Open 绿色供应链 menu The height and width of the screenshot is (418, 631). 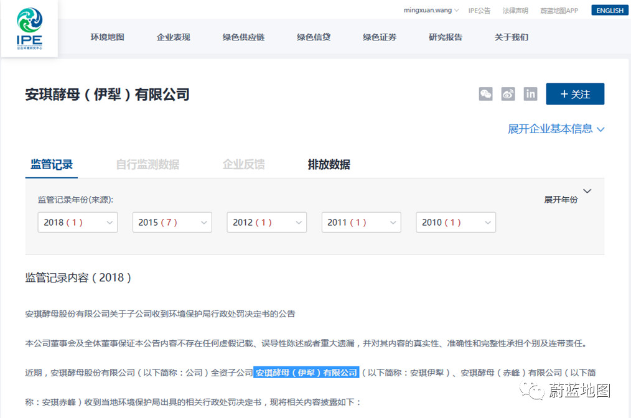243,37
